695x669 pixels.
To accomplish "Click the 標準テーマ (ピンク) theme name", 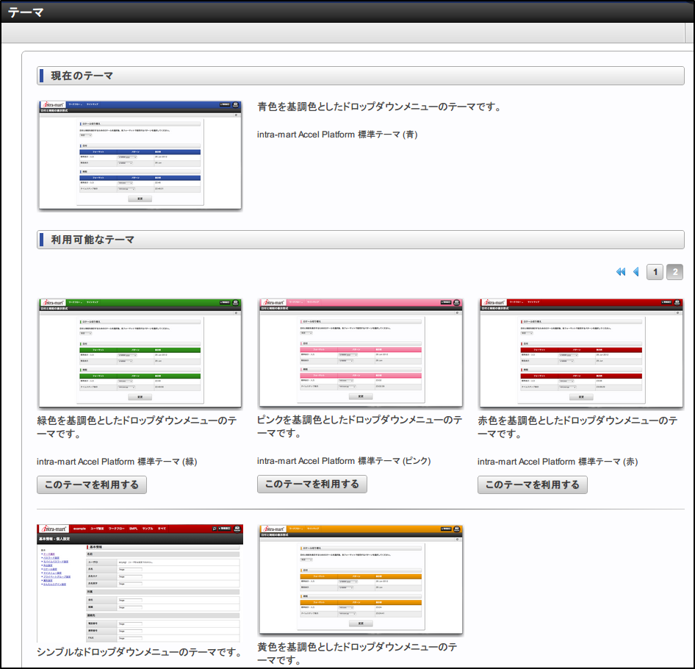I will pyautogui.click(x=343, y=461).
